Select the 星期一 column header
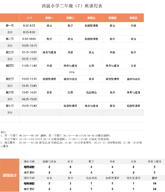Image resolution: width=165 pixels, height=192 pixels. (49, 18)
